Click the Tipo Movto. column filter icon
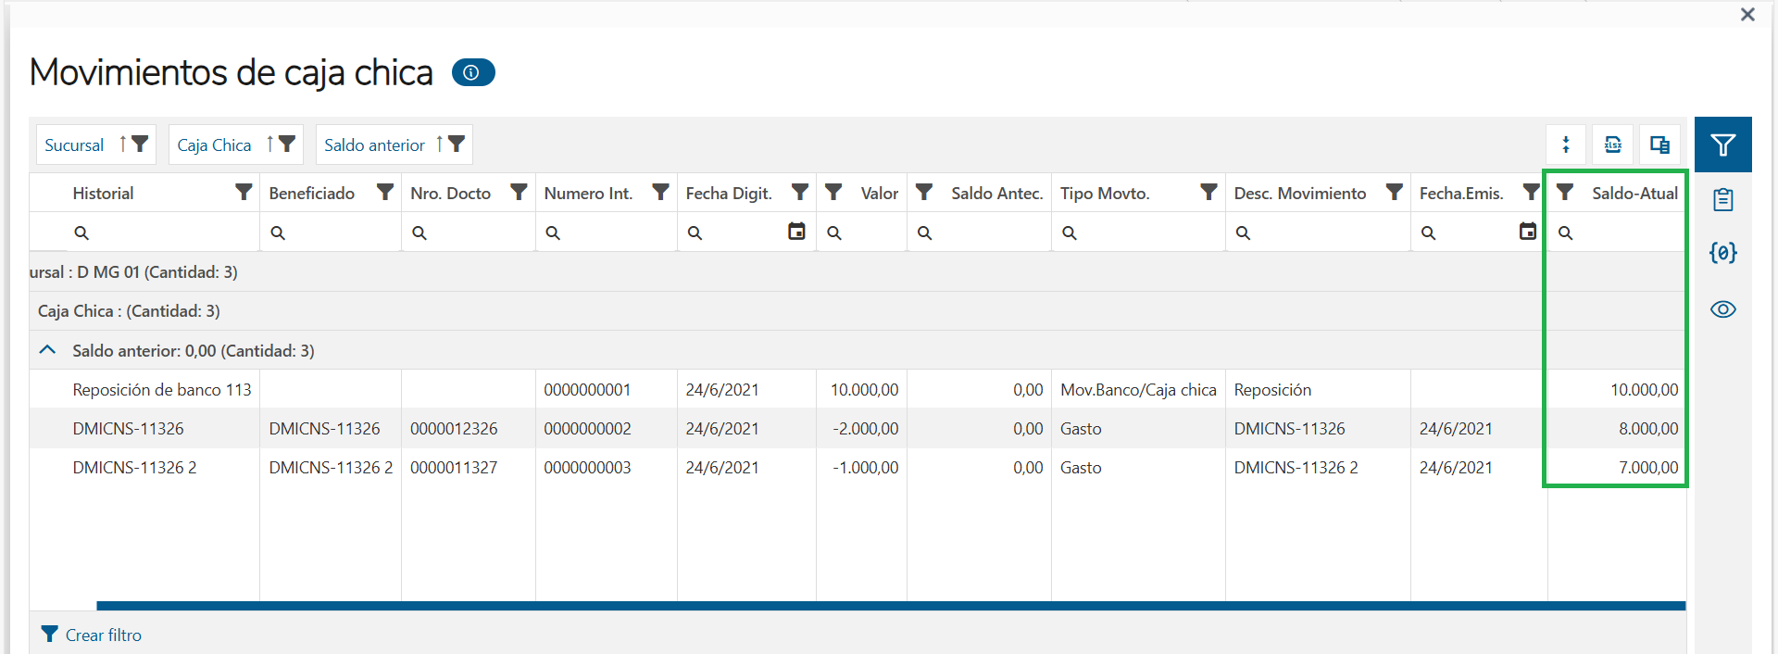This screenshot has height=654, width=1778. 1208,192
